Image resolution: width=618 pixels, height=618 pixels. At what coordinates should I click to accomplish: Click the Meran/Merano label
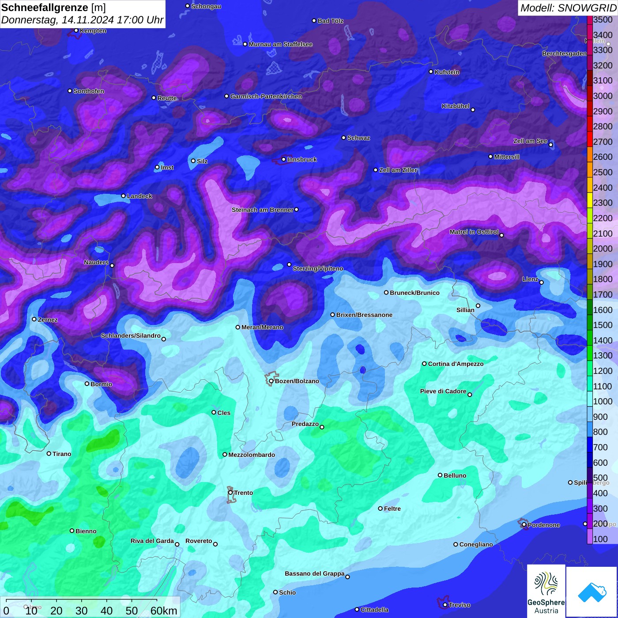(262, 327)
